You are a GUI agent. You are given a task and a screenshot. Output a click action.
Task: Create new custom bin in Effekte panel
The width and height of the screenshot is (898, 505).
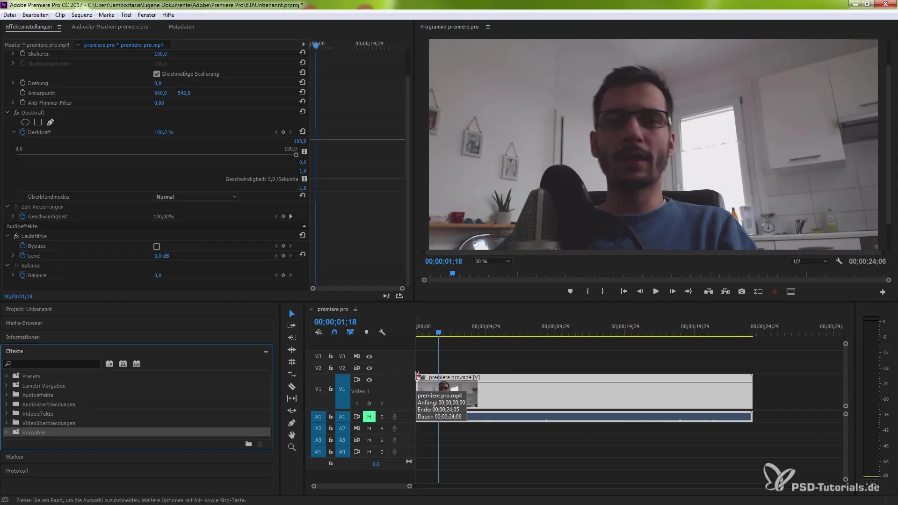click(x=248, y=444)
